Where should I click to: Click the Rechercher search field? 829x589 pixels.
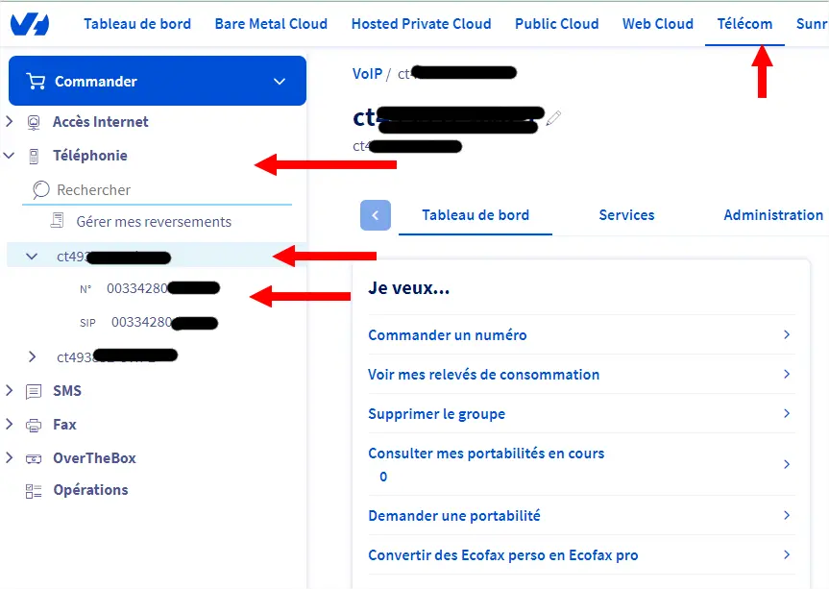[x=163, y=190]
